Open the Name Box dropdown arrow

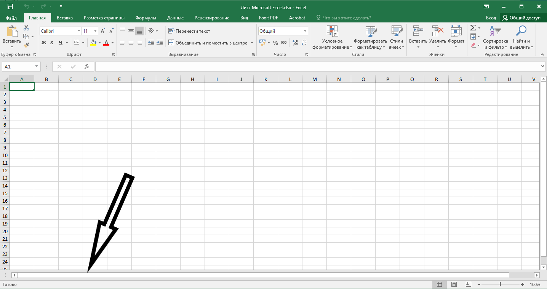click(x=37, y=67)
